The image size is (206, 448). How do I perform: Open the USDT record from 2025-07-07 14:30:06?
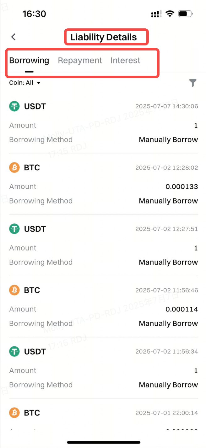pos(104,123)
